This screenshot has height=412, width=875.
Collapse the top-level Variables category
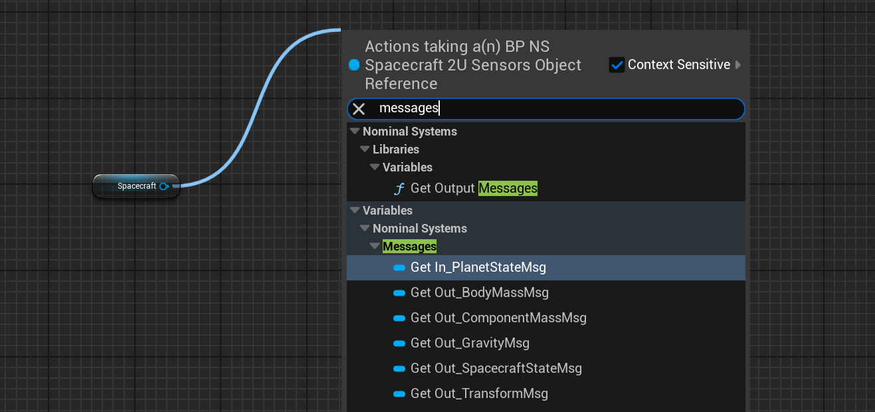coord(355,211)
